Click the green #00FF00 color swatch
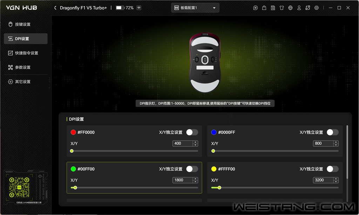 tap(73, 169)
